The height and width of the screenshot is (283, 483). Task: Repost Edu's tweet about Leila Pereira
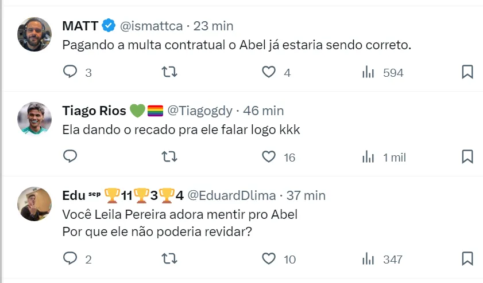pyautogui.click(x=169, y=259)
